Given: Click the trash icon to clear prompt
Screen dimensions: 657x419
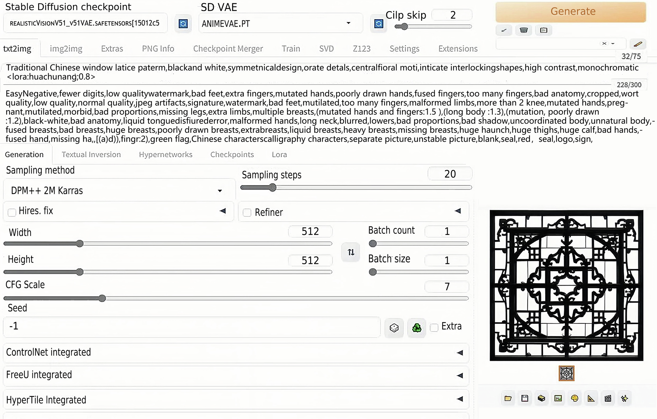Looking at the screenshot, I should click(x=524, y=30).
